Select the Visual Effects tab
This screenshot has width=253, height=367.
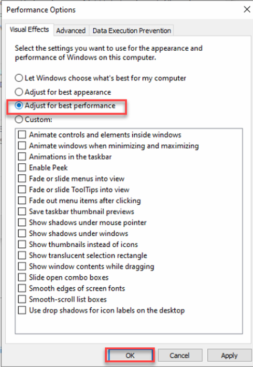pyautogui.click(x=29, y=30)
